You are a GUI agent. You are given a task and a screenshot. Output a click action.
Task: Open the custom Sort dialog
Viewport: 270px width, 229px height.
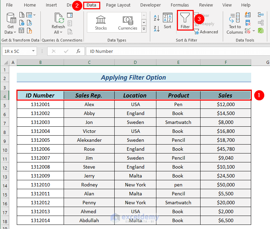coord(167,21)
